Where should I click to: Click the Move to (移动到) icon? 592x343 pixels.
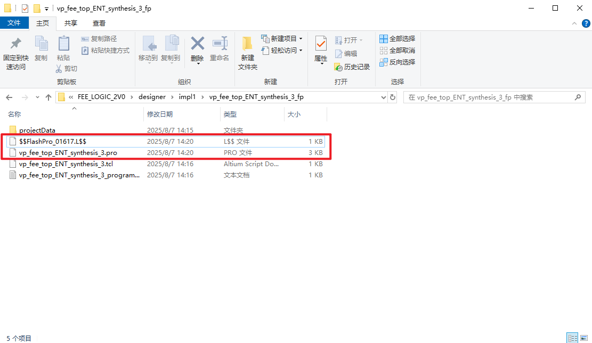click(x=149, y=43)
